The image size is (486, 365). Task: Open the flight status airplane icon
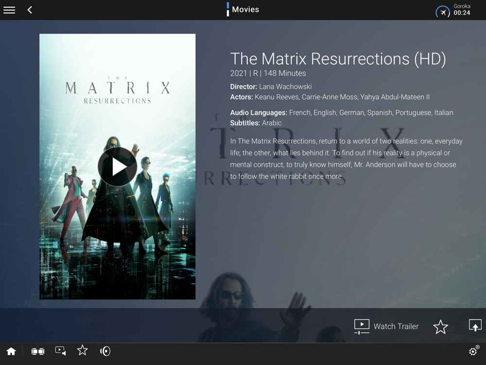(x=443, y=13)
